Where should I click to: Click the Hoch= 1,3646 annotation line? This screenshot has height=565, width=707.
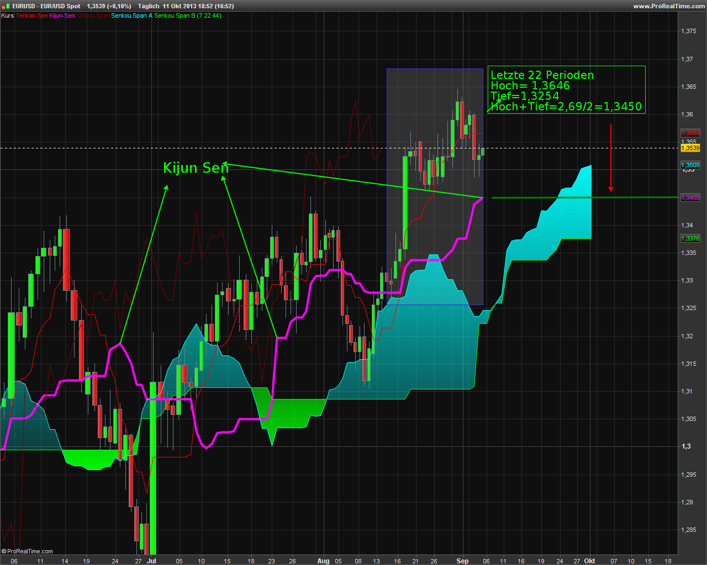[x=530, y=86]
